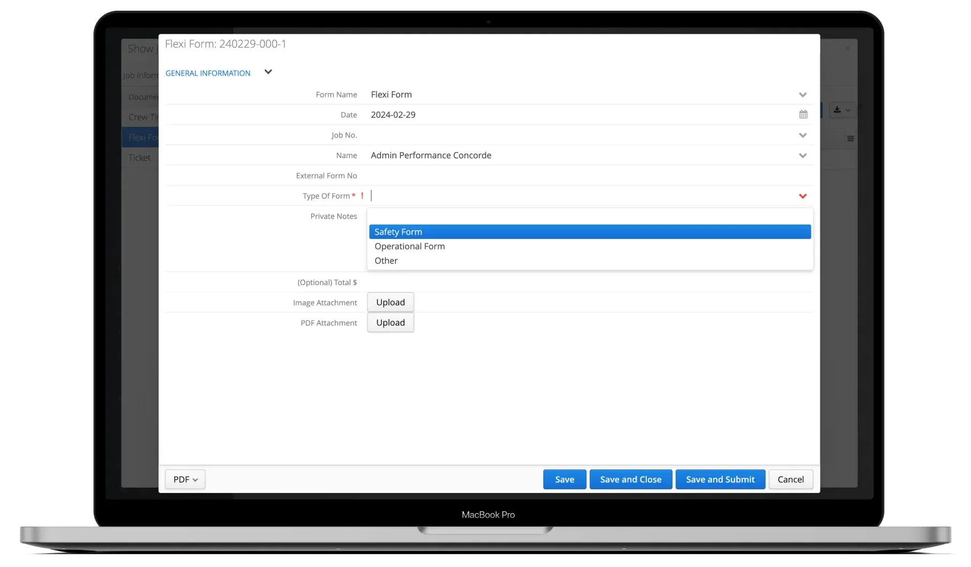Image resolution: width=971 pixels, height=567 pixels.
Task: Open the PDF export dropdown
Action: 184,479
